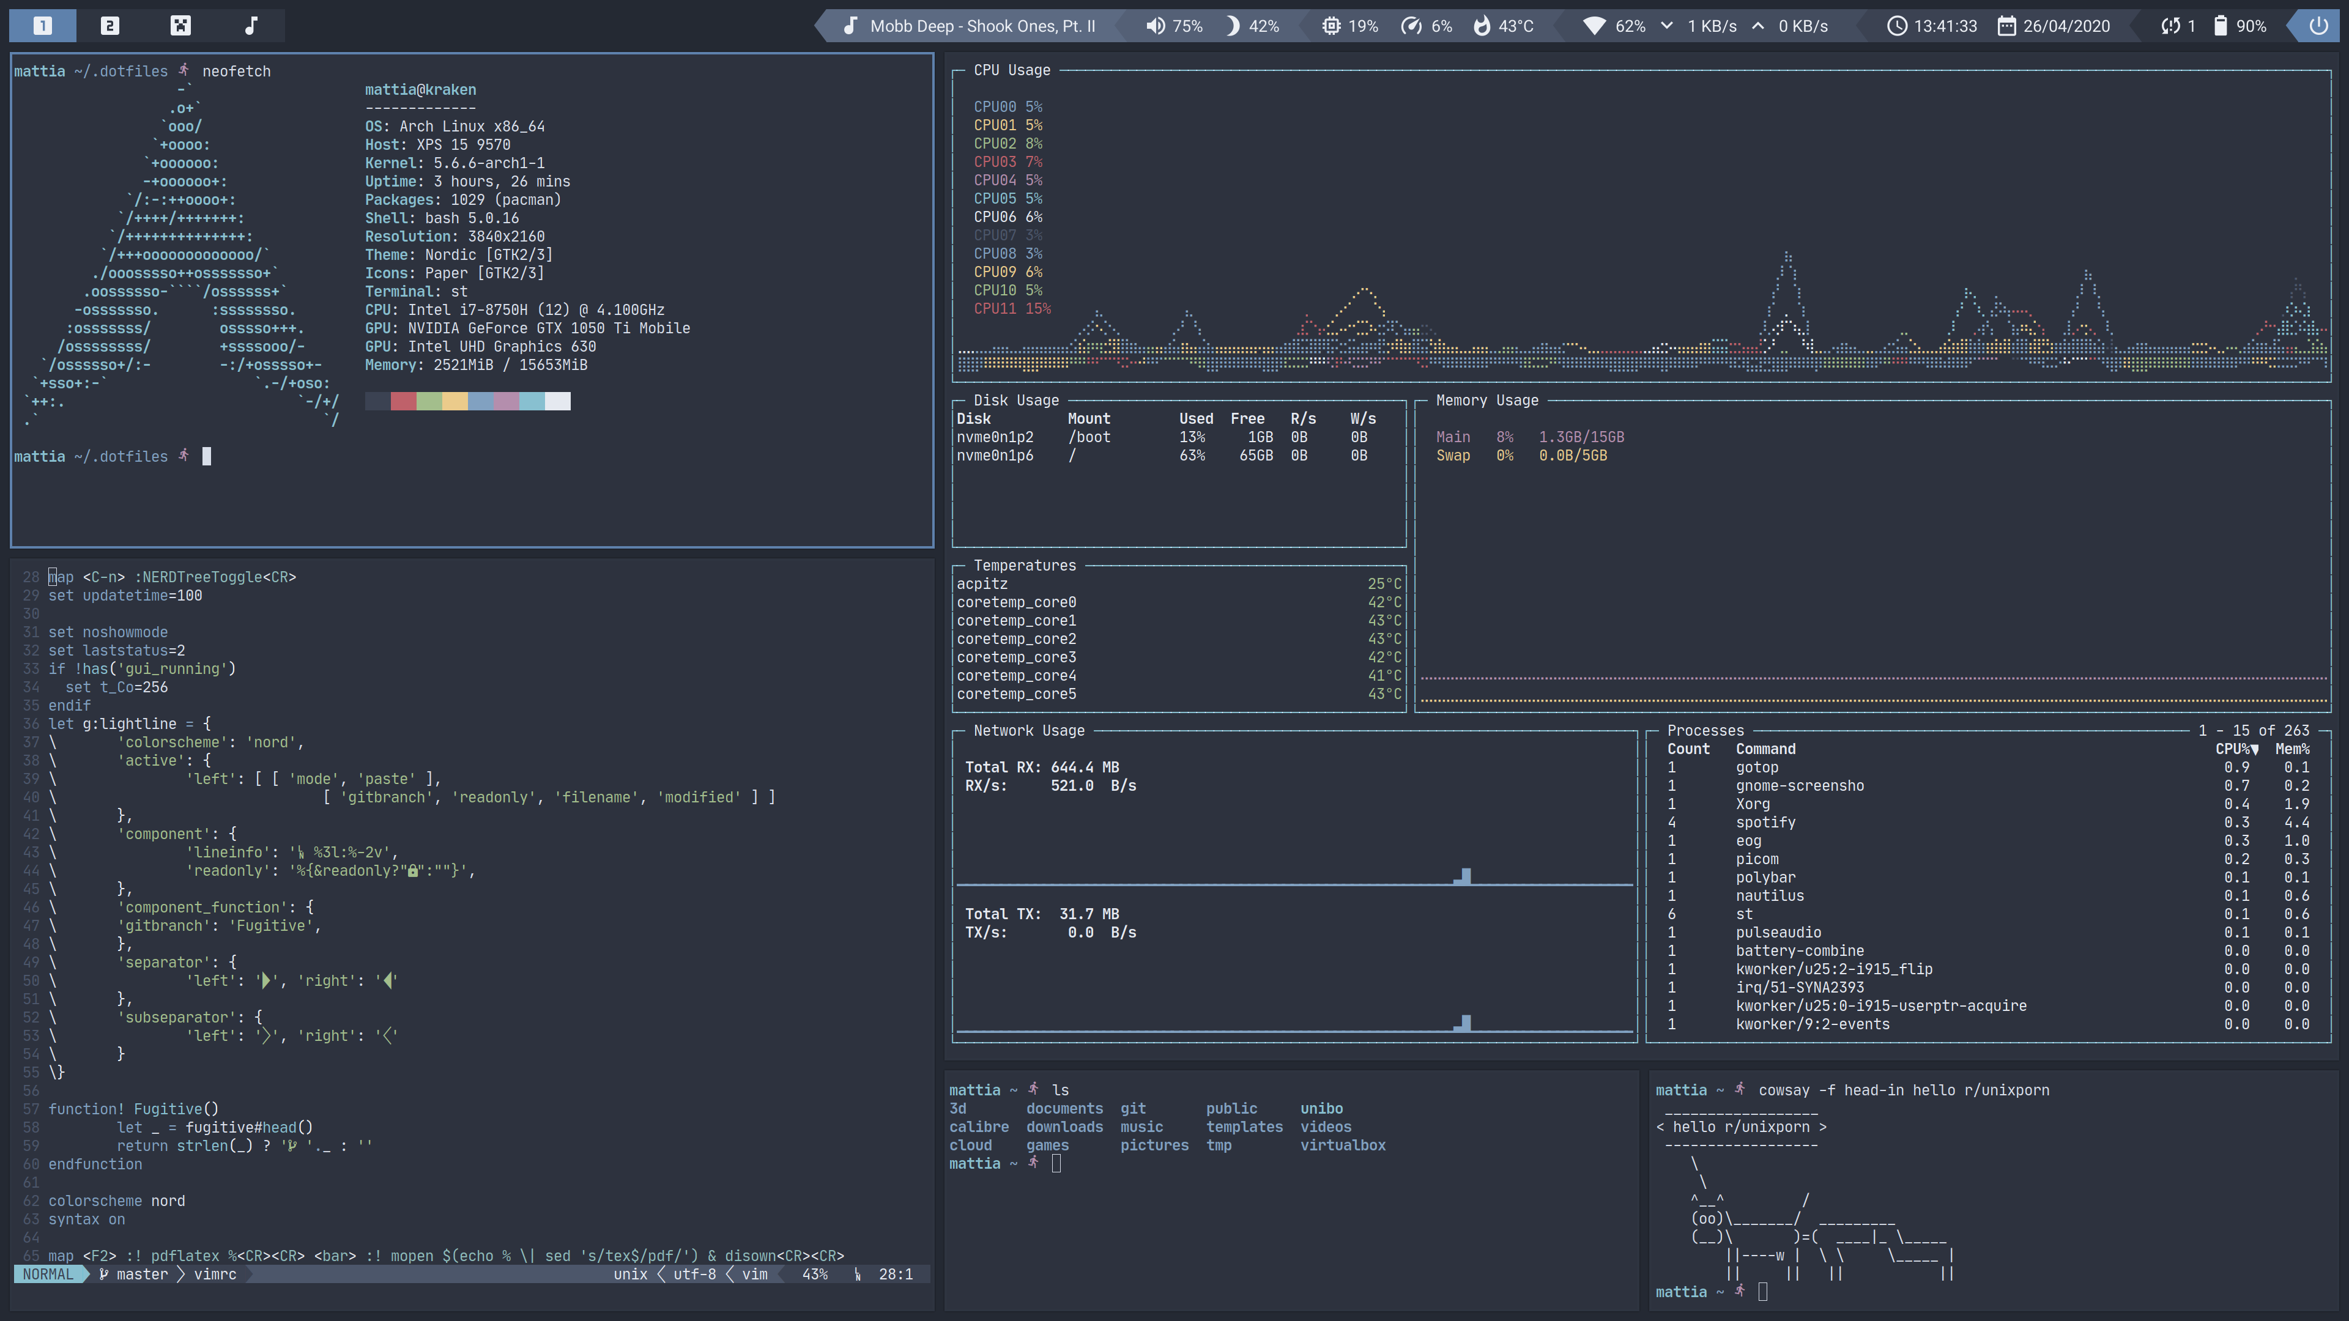Viewport: 2349px width, 1321px height.
Task: Click the vimrc filename in vim statusline
Action: tap(215, 1275)
